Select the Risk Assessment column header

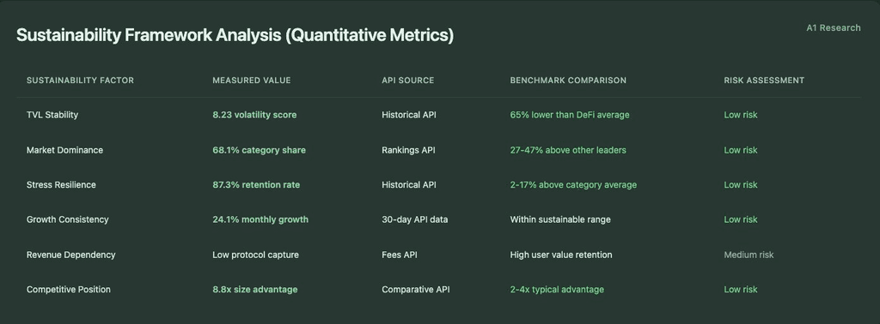[764, 81]
